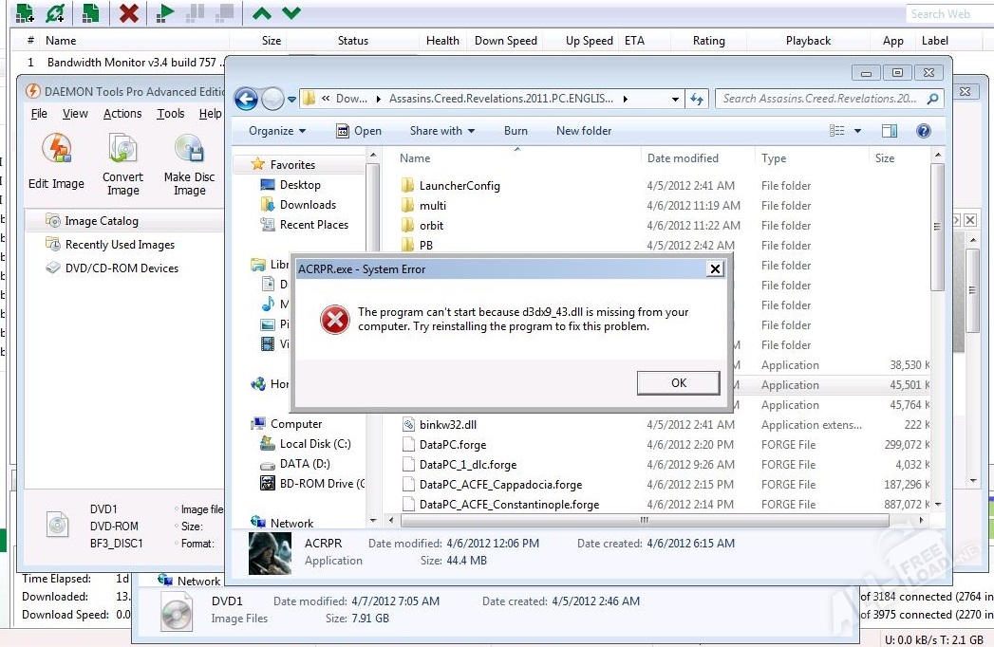This screenshot has height=647, width=994.
Task: Open the Actions menu in DAEMON Tools
Action: tap(122, 114)
